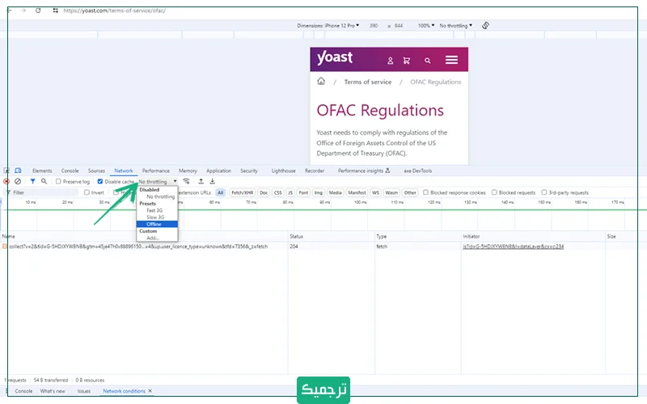The height and width of the screenshot is (404, 647).
Task: Open the What's new drawer tab
Action: (x=53, y=391)
